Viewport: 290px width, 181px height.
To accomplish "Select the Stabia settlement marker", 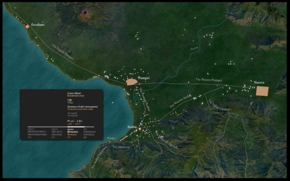I will (140, 129).
